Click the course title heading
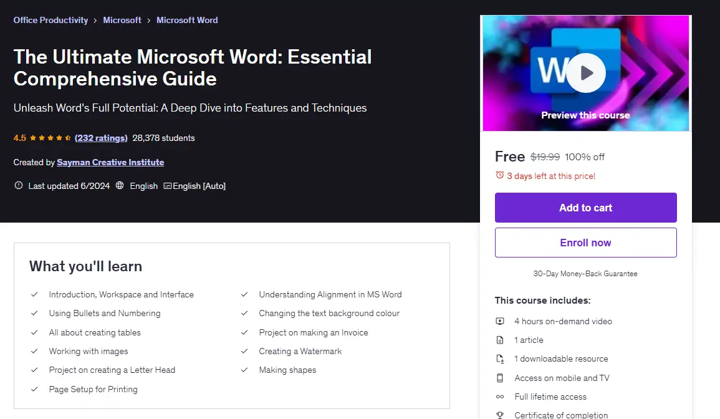The width and height of the screenshot is (720, 419). [193, 67]
